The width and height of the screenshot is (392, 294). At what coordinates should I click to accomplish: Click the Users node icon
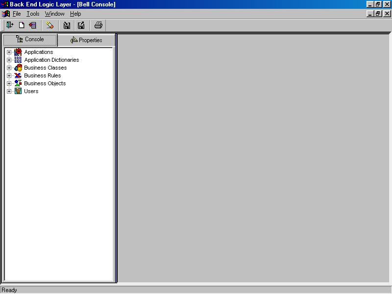[x=18, y=91]
